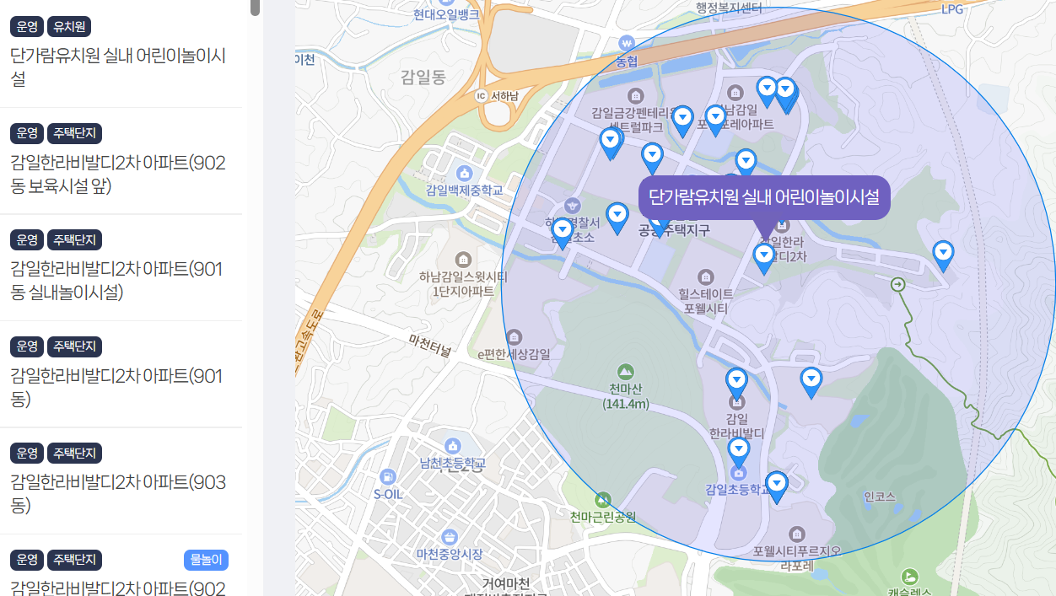Click the 농협 bank map icon

[x=626, y=43]
